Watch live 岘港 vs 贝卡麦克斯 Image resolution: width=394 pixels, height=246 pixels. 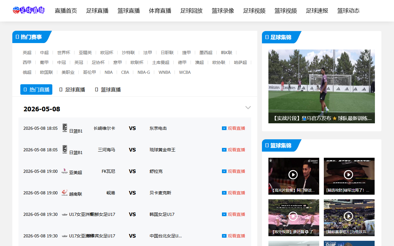pyautogui.click(x=234, y=193)
